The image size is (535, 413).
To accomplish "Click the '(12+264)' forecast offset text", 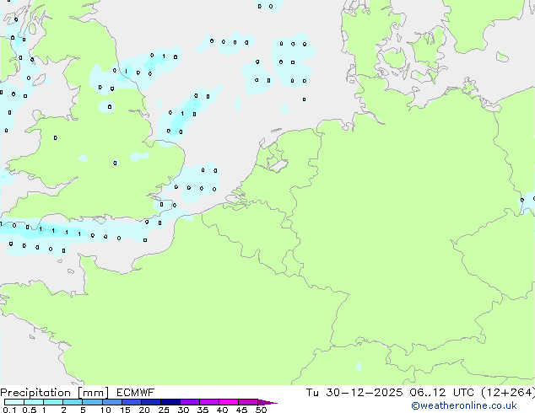I will click(x=508, y=393).
